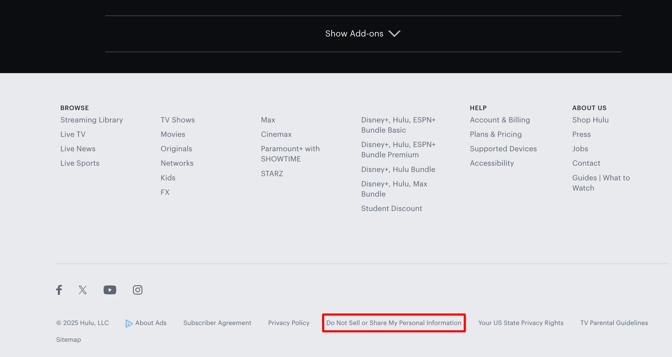Open TV Parental Guidelines

(x=614, y=323)
